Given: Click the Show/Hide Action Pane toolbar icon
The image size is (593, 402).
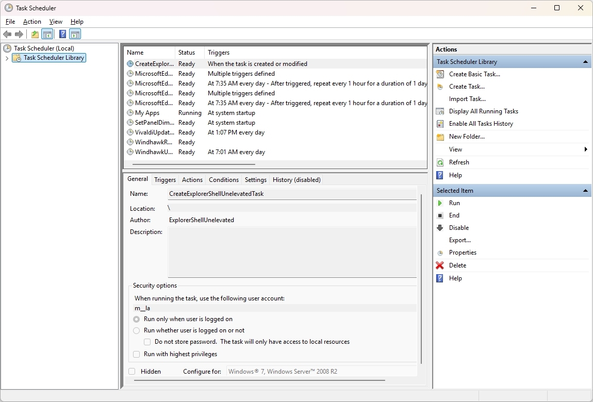Looking at the screenshot, I should pyautogui.click(x=75, y=34).
